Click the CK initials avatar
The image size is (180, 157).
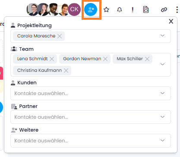74,9
